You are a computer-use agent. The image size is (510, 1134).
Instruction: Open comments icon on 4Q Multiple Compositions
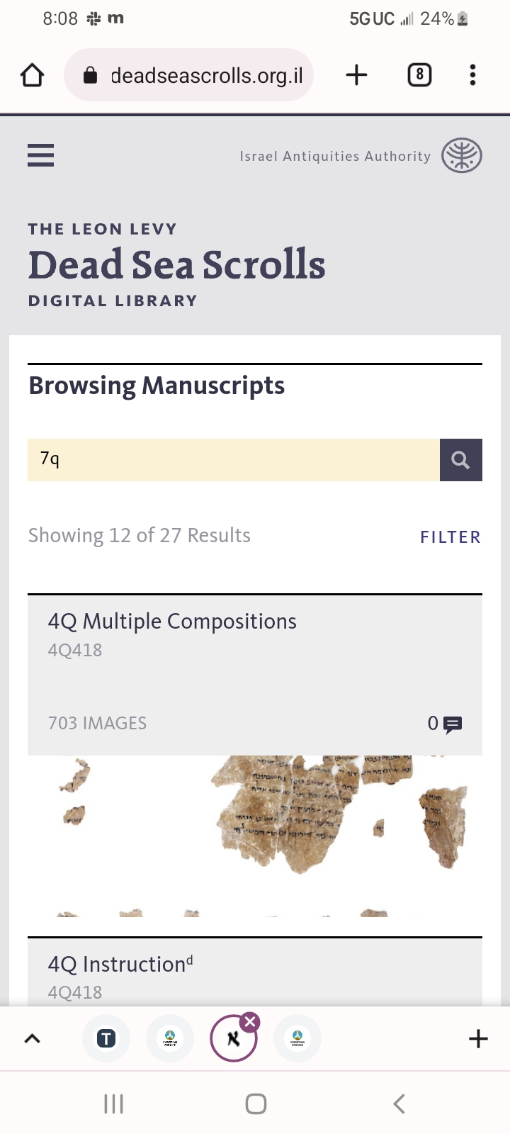(453, 724)
